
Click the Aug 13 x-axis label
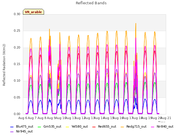(x=89, y=118)
